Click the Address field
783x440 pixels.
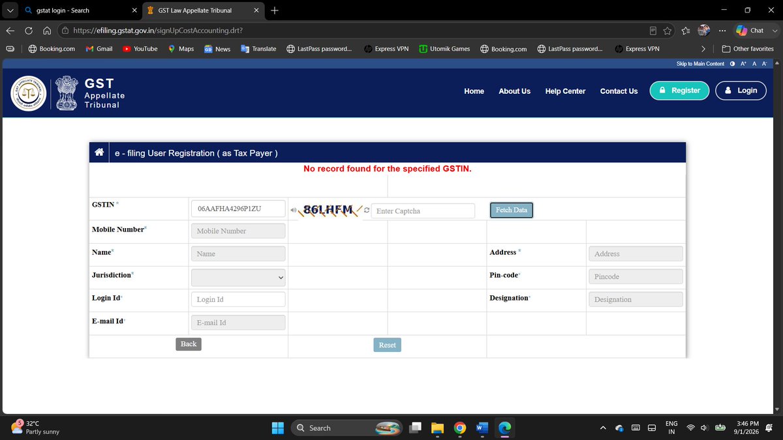click(636, 254)
